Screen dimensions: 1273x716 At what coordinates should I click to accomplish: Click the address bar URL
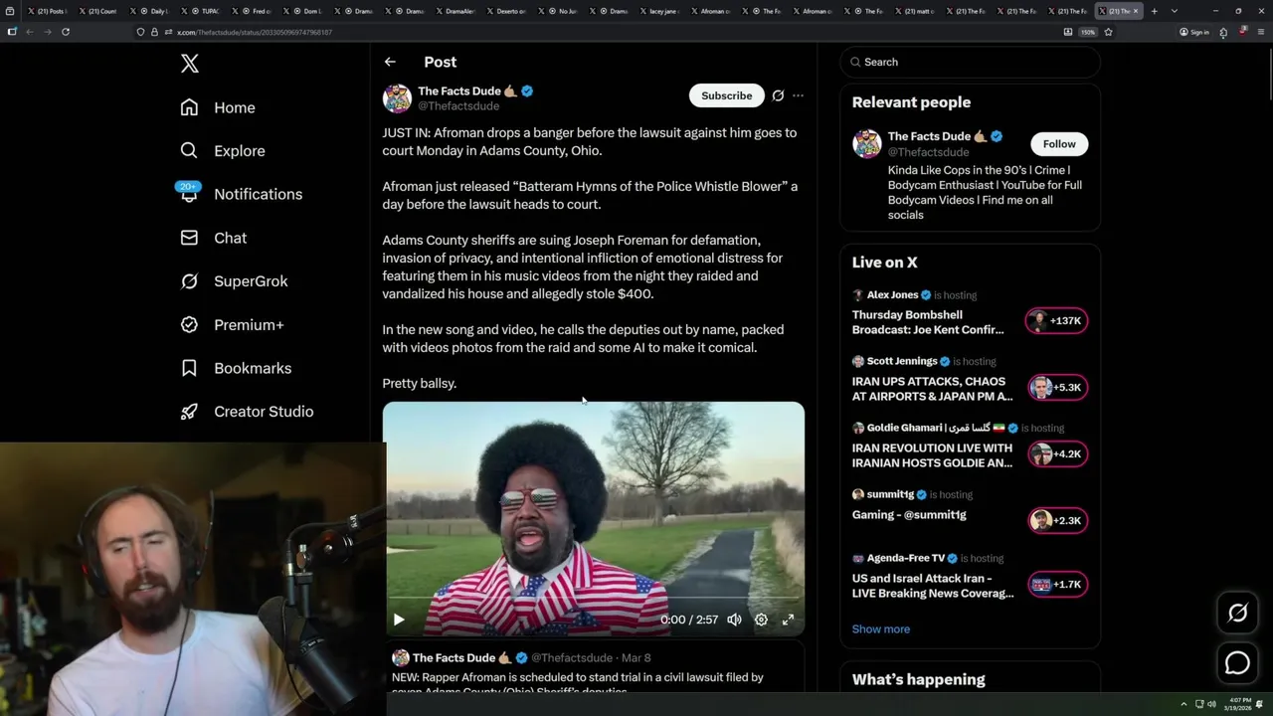click(x=255, y=32)
